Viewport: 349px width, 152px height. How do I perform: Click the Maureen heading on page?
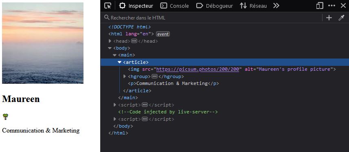point(21,99)
